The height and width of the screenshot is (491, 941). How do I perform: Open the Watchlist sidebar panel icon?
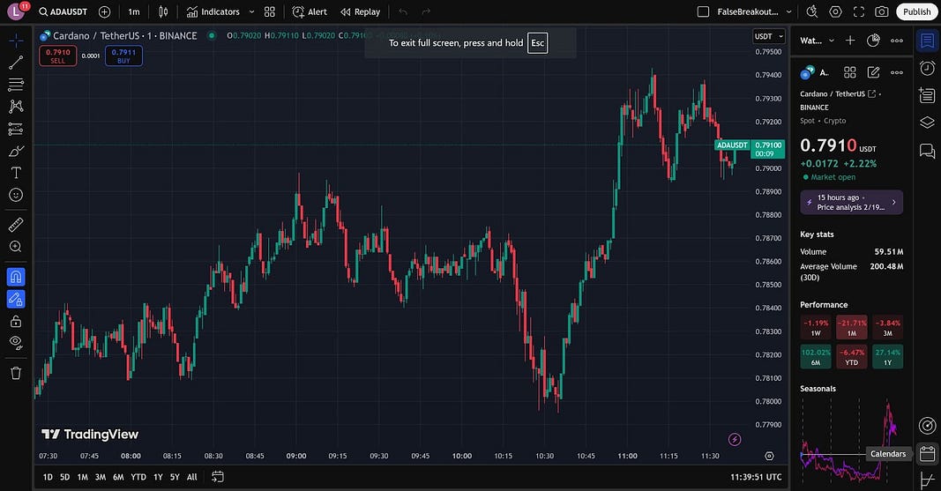(927, 41)
